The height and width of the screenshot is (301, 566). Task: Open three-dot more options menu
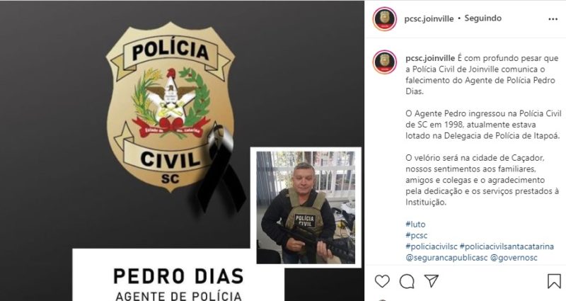click(x=553, y=19)
